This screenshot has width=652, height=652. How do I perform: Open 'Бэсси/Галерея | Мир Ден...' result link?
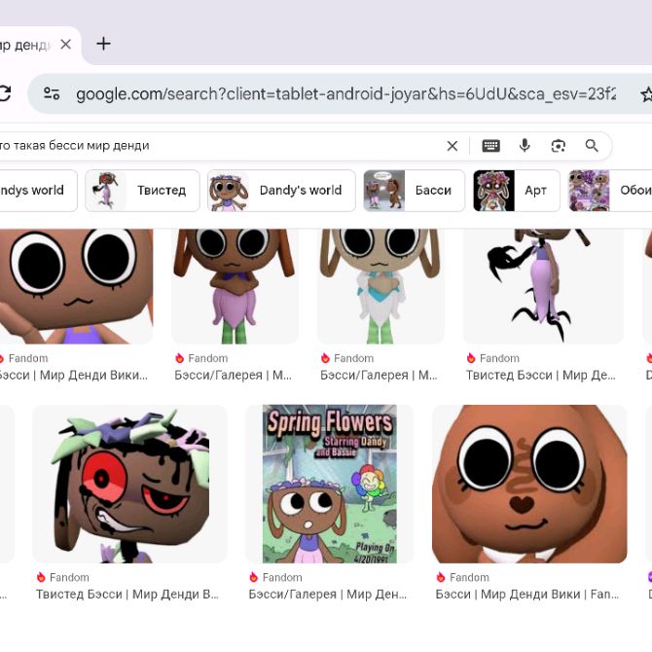pyautogui.click(x=328, y=595)
